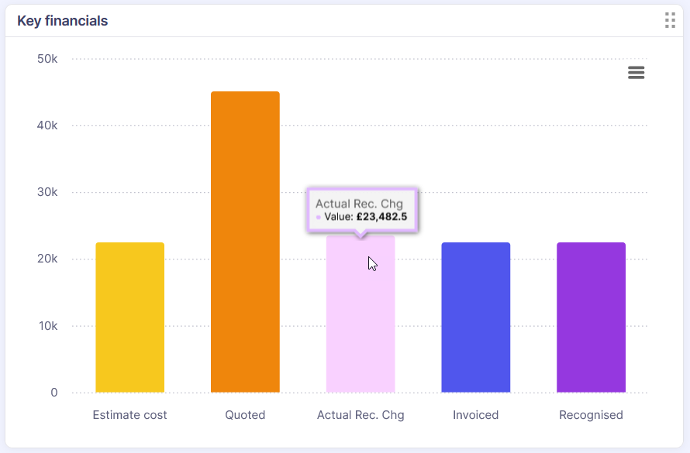Click the Actual Rec. Chg axis label

[x=361, y=415]
